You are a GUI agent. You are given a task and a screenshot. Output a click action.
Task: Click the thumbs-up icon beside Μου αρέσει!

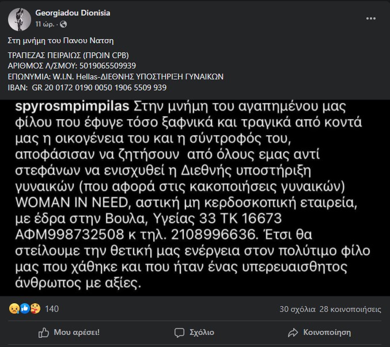pyautogui.click(x=44, y=333)
